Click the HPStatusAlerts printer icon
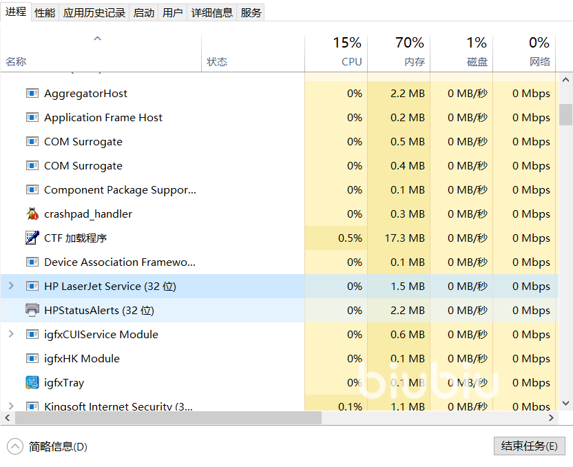The width and height of the screenshot is (573, 467). point(32,311)
